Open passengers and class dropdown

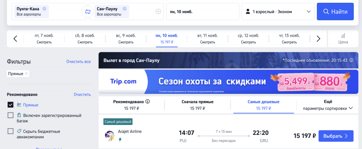[278, 12]
